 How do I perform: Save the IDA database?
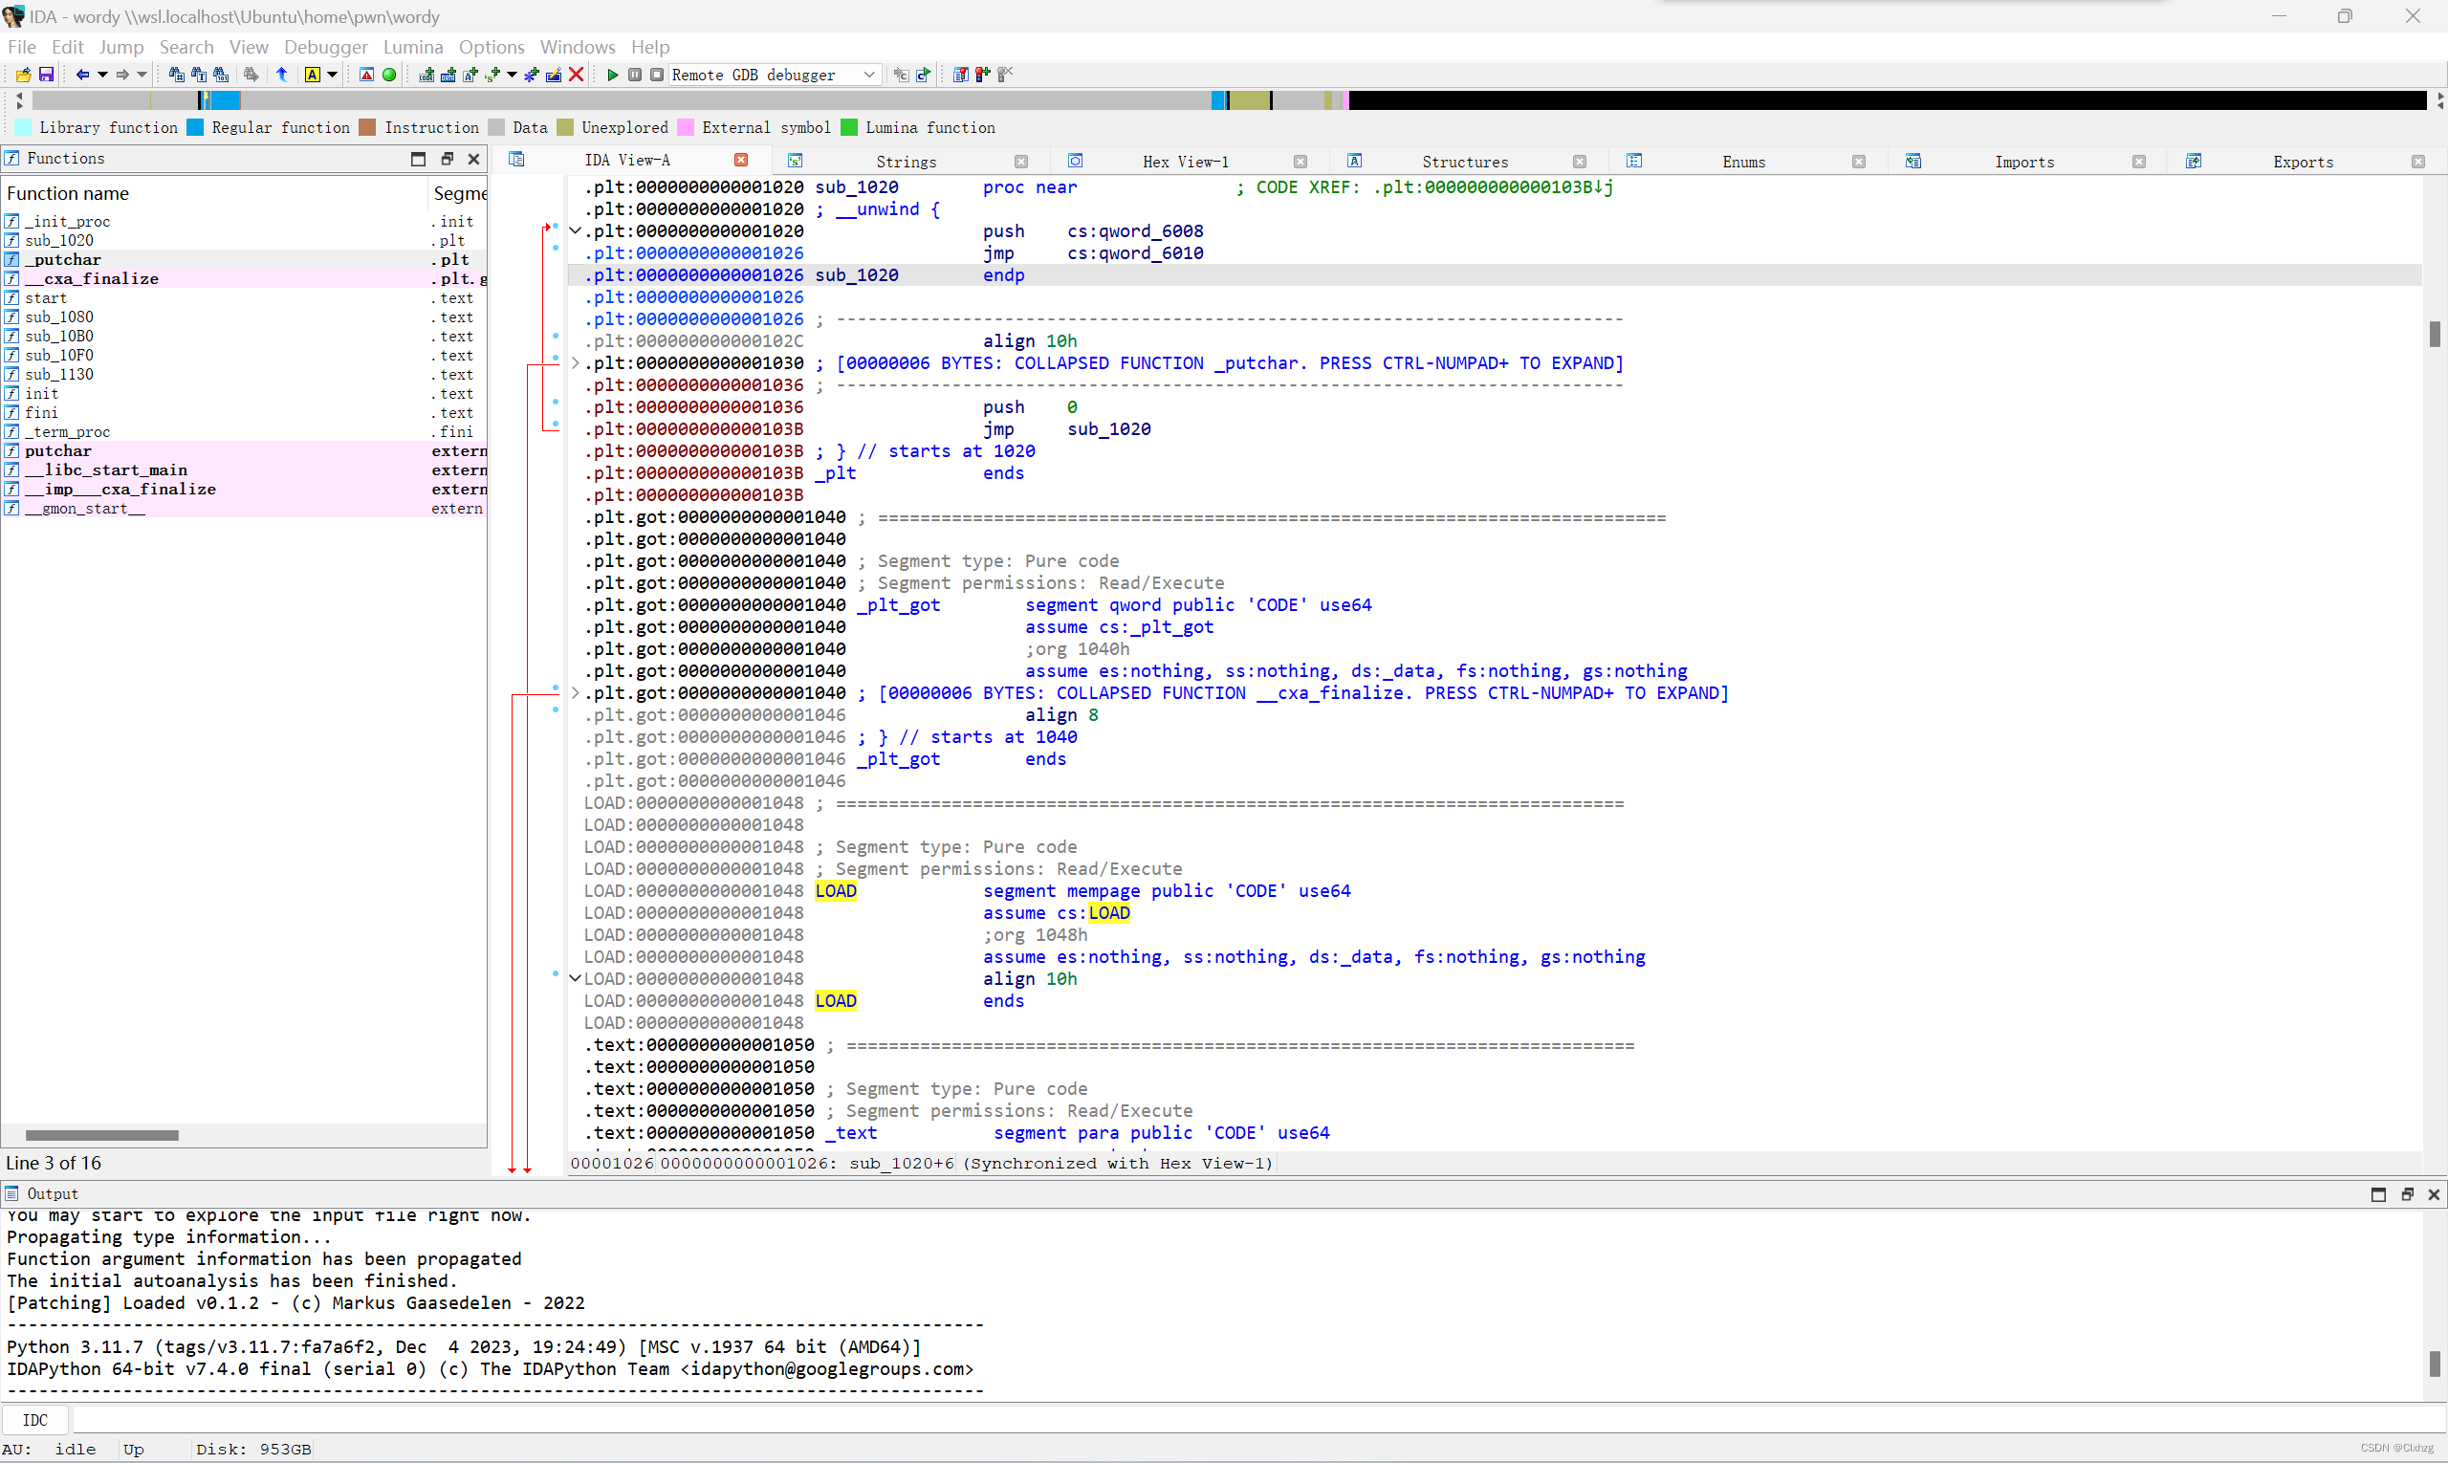(45, 74)
